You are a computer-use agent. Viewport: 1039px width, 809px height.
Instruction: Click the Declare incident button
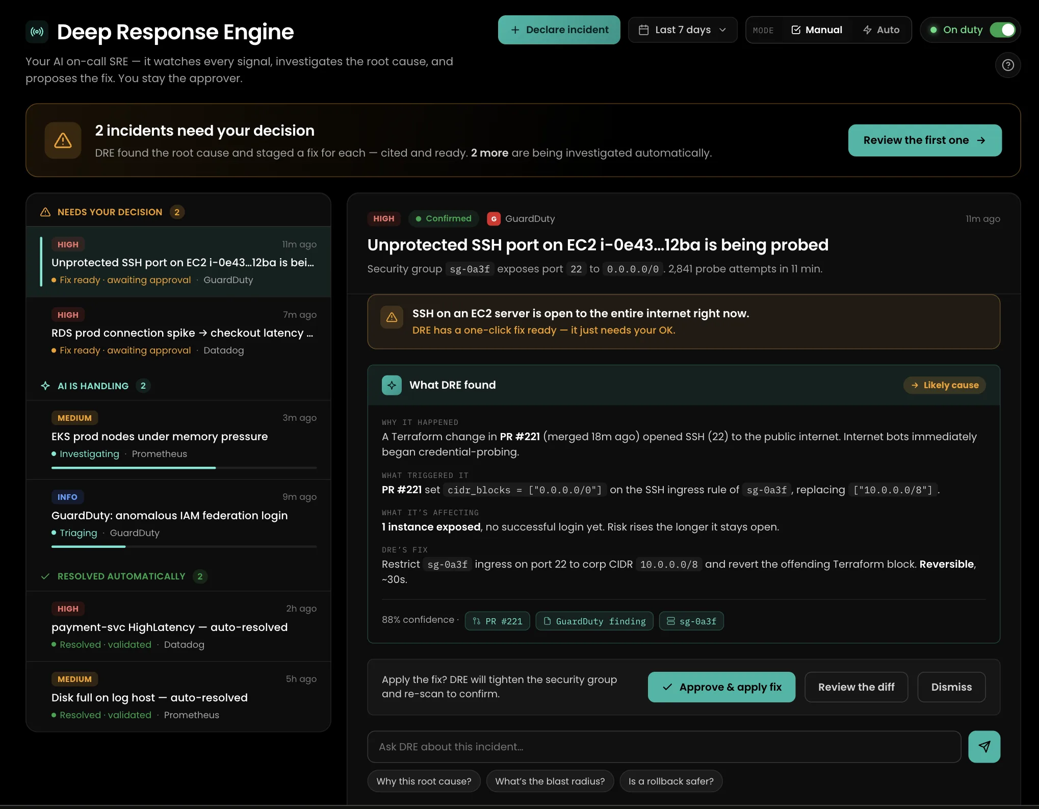(x=559, y=30)
